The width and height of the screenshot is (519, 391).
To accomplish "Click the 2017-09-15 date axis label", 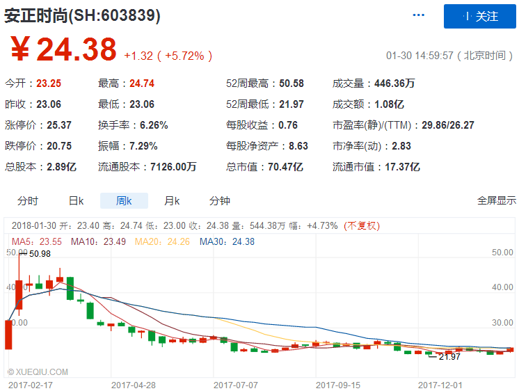I will 338,385.
